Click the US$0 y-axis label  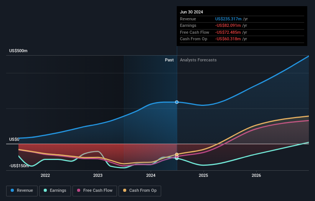[x=14, y=139]
